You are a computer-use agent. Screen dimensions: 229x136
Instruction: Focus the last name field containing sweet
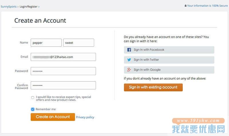pyautogui.click(x=78, y=43)
